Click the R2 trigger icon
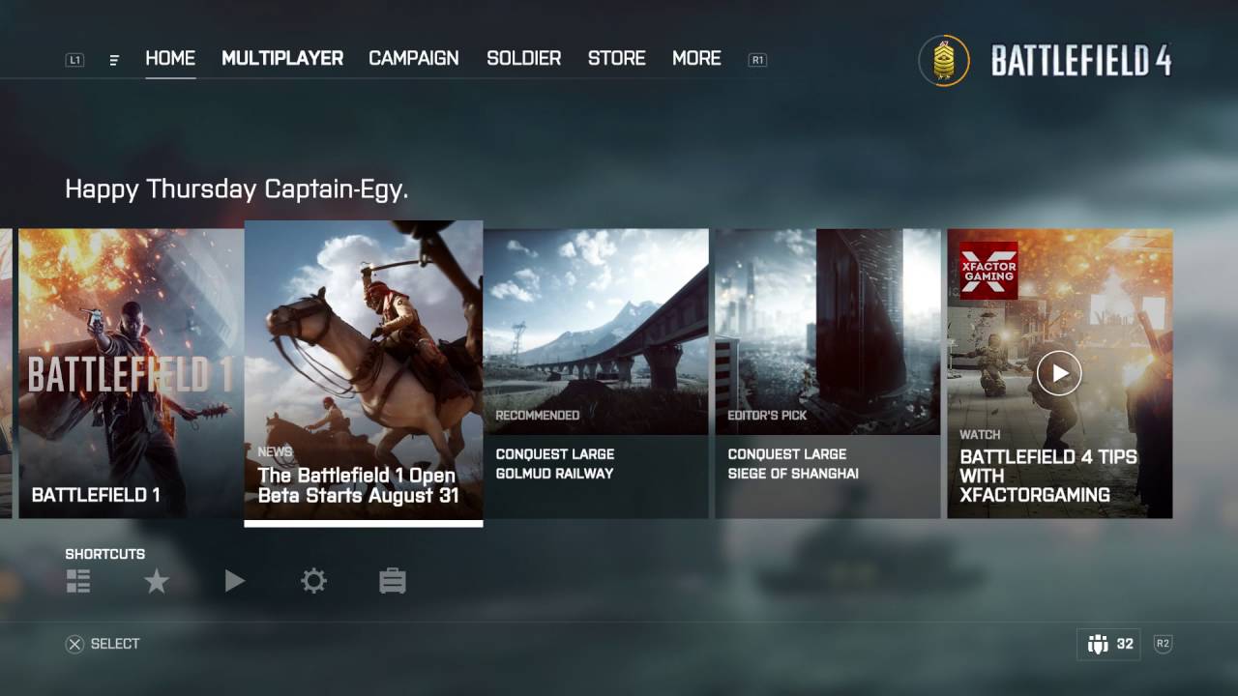Image resolution: width=1238 pixels, height=696 pixels. [1163, 644]
